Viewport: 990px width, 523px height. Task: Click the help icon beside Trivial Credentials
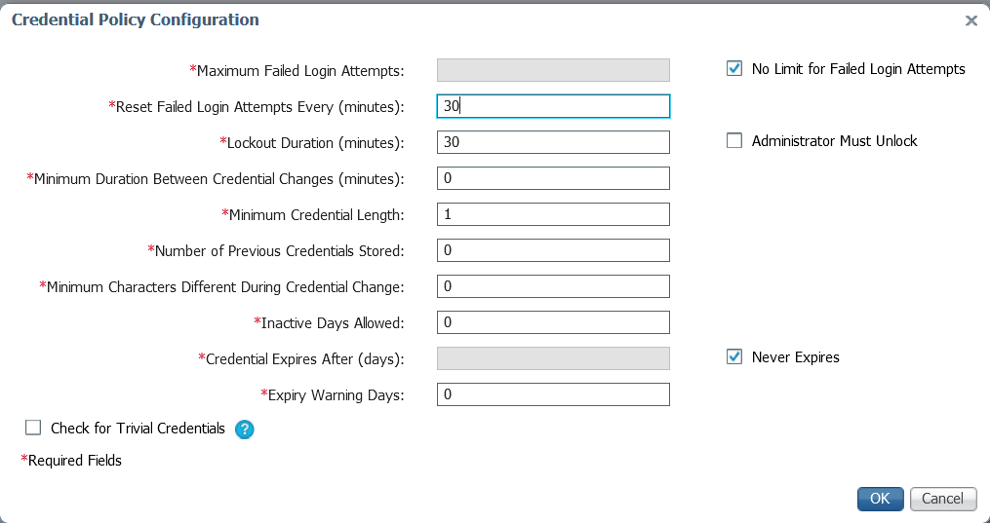tap(245, 429)
